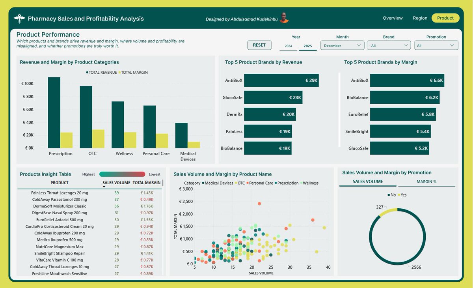The image size is (473, 288).
Task: Select year 2024 in Year slicer
Action: click(289, 46)
